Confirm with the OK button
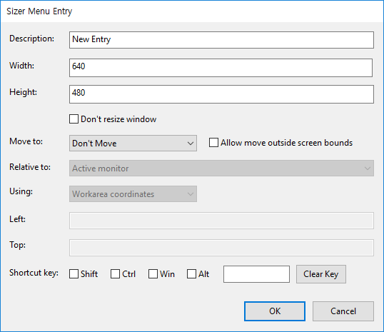Viewport: 384px width, 332px height. [x=275, y=311]
